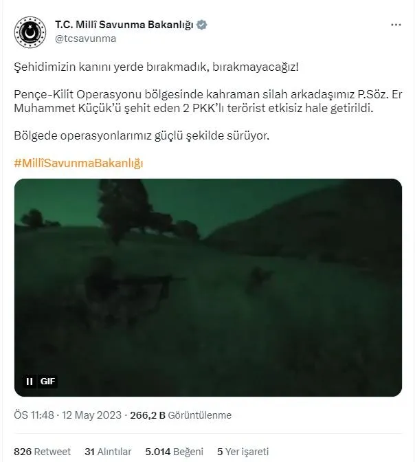
Task: Open the night-vision GIF media thumbnail
Action: pyautogui.click(x=208, y=287)
